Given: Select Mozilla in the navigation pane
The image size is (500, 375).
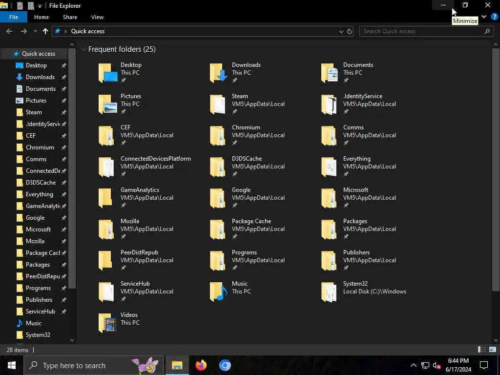Looking at the screenshot, I should click(35, 241).
